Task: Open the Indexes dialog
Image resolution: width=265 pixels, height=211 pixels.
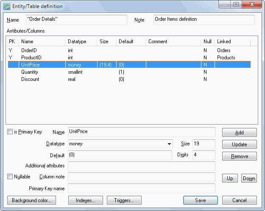Action: [x=85, y=200]
